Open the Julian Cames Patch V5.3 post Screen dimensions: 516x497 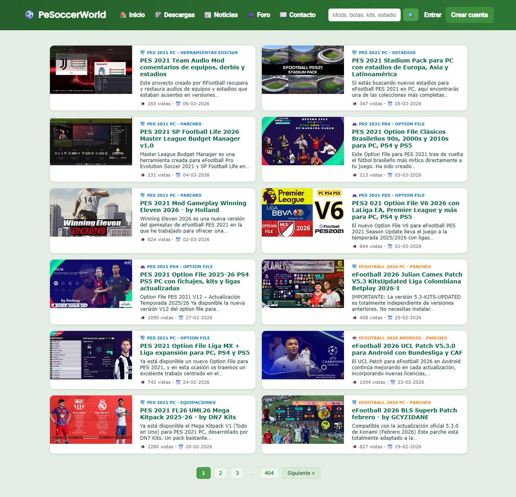[407, 281]
